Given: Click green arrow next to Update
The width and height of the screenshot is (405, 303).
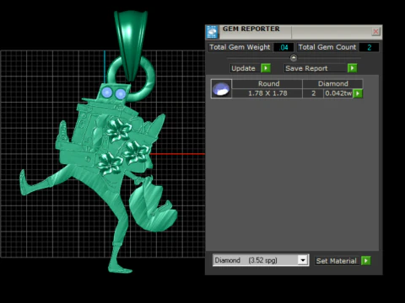Looking at the screenshot, I should pos(266,68).
